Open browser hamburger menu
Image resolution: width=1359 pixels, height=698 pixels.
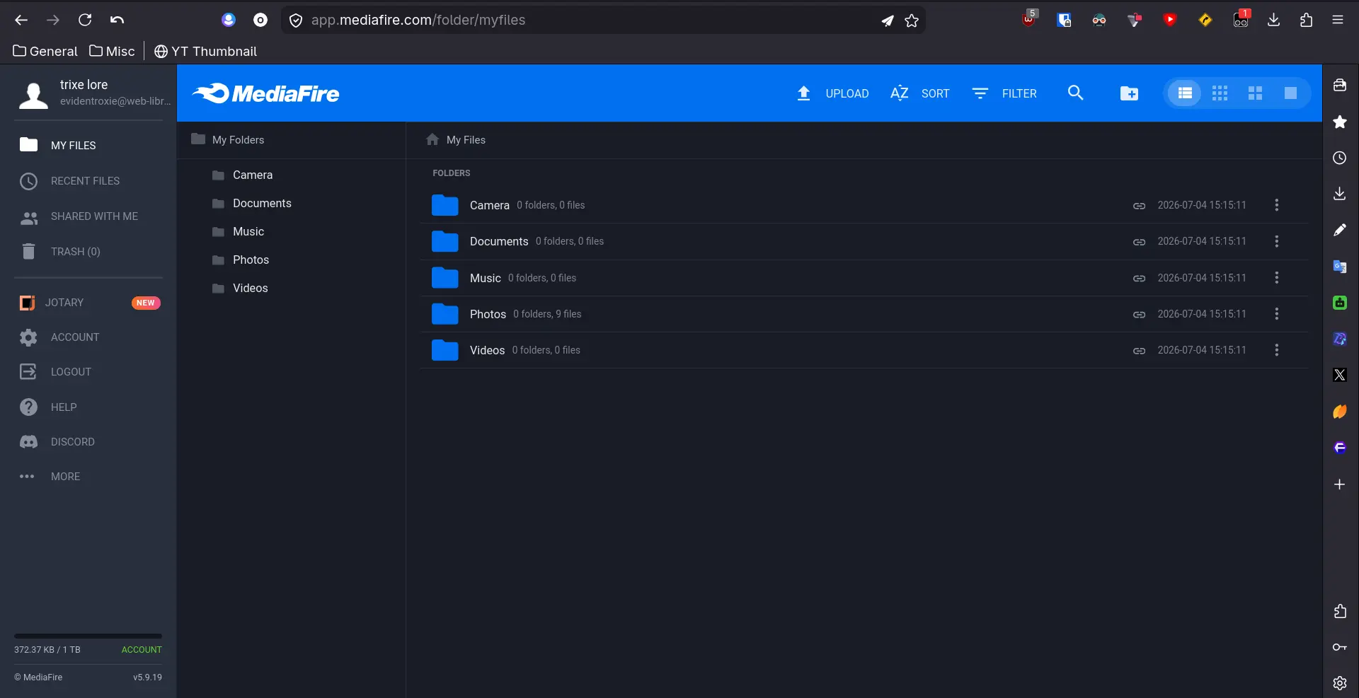pos(1338,20)
